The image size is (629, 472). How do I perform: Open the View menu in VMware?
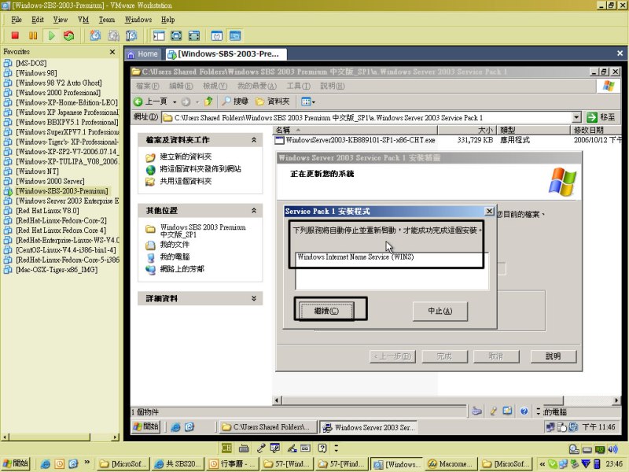61,20
